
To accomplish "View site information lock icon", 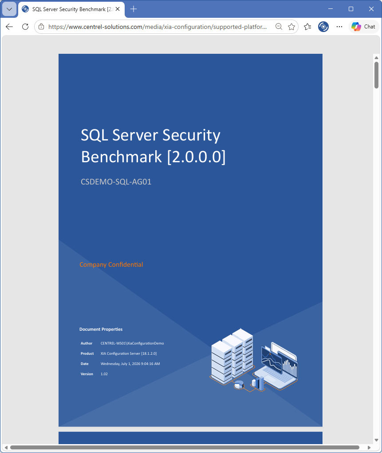I will pyautogui.click(x=41, y=27).
